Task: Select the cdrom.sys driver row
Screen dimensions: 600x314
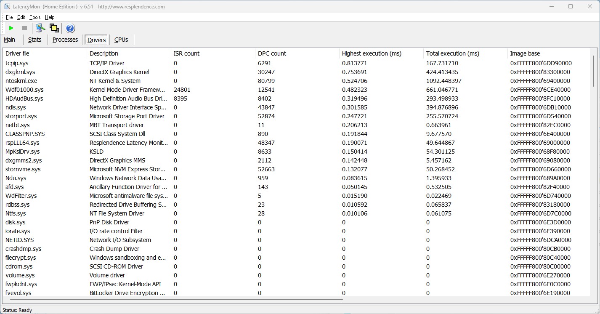Action: click(x=297, y=266)
